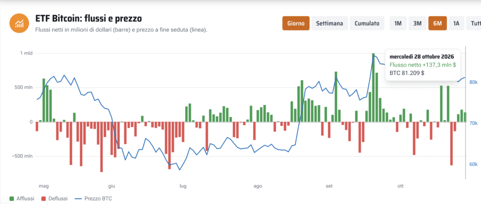Choose the 3M time range

[x=417, y=23]
